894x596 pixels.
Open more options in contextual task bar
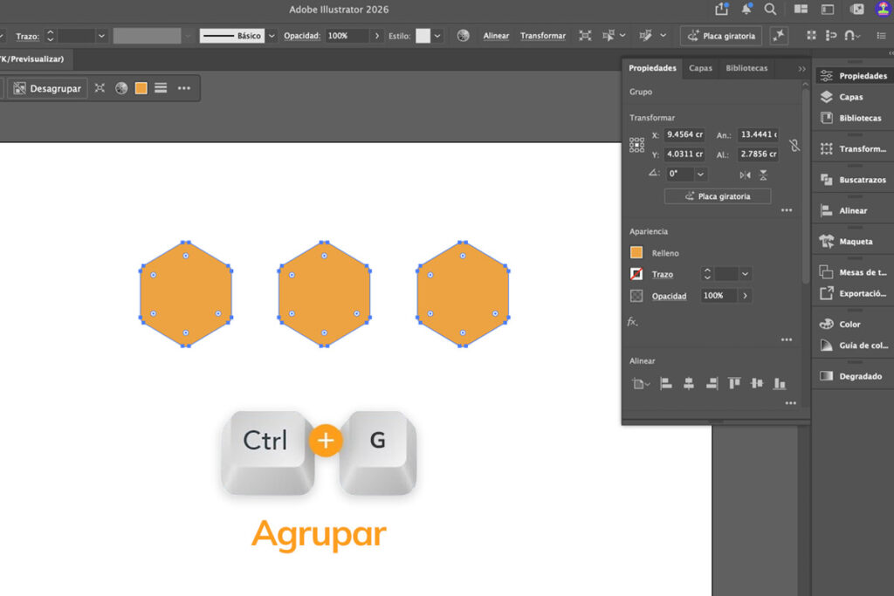point(183,88)
